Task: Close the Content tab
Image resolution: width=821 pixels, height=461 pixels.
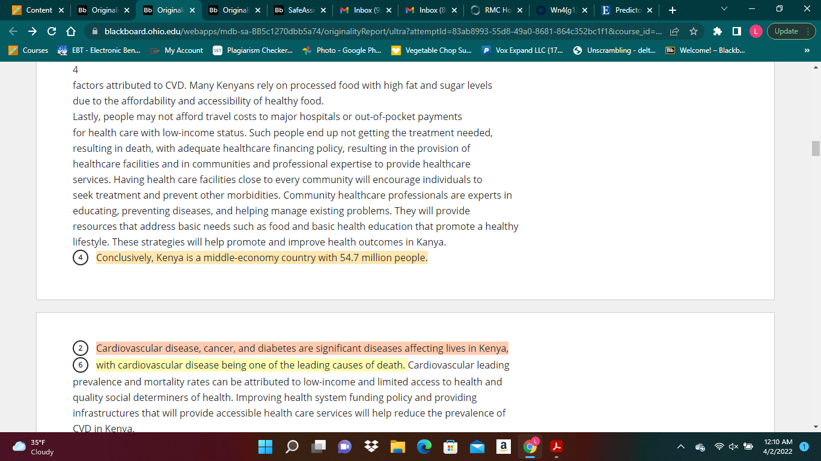Action: click(x=61, y=10)
